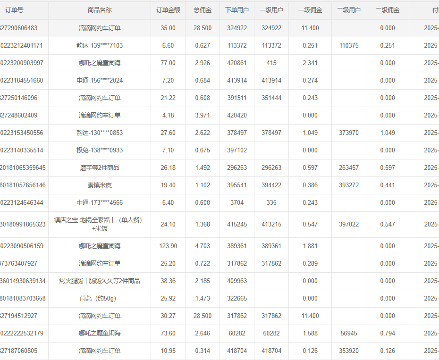Select second-level user 353920
Screen dimensions: 439x360
tap(349, 351)
